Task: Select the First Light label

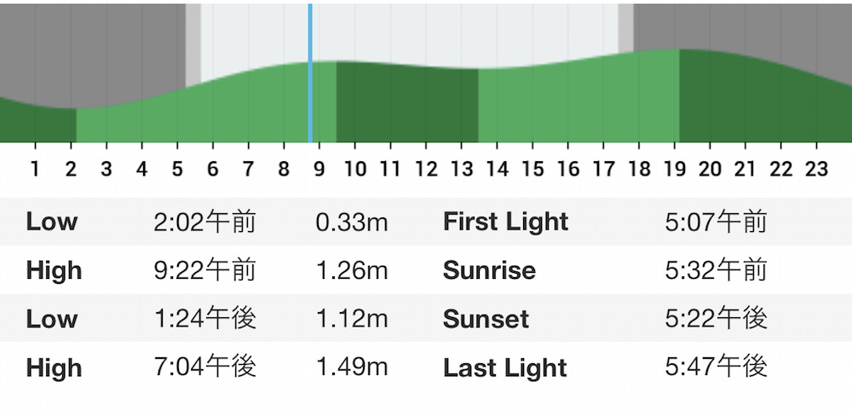Action: coord(506,222)
